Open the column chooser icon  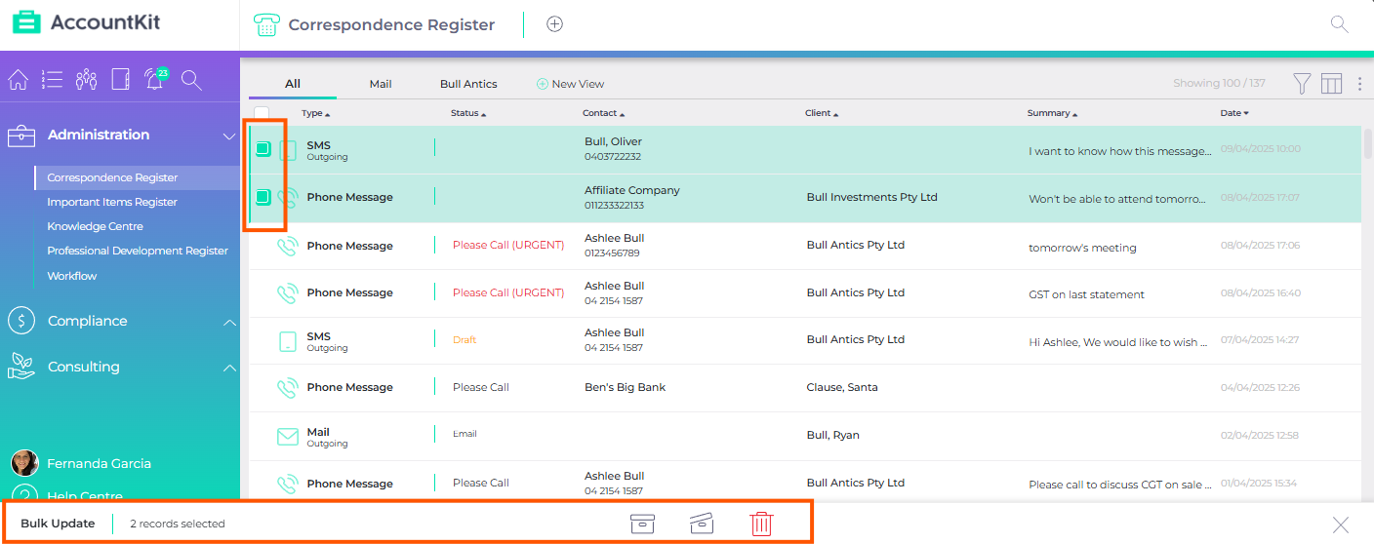[1331, 84]
